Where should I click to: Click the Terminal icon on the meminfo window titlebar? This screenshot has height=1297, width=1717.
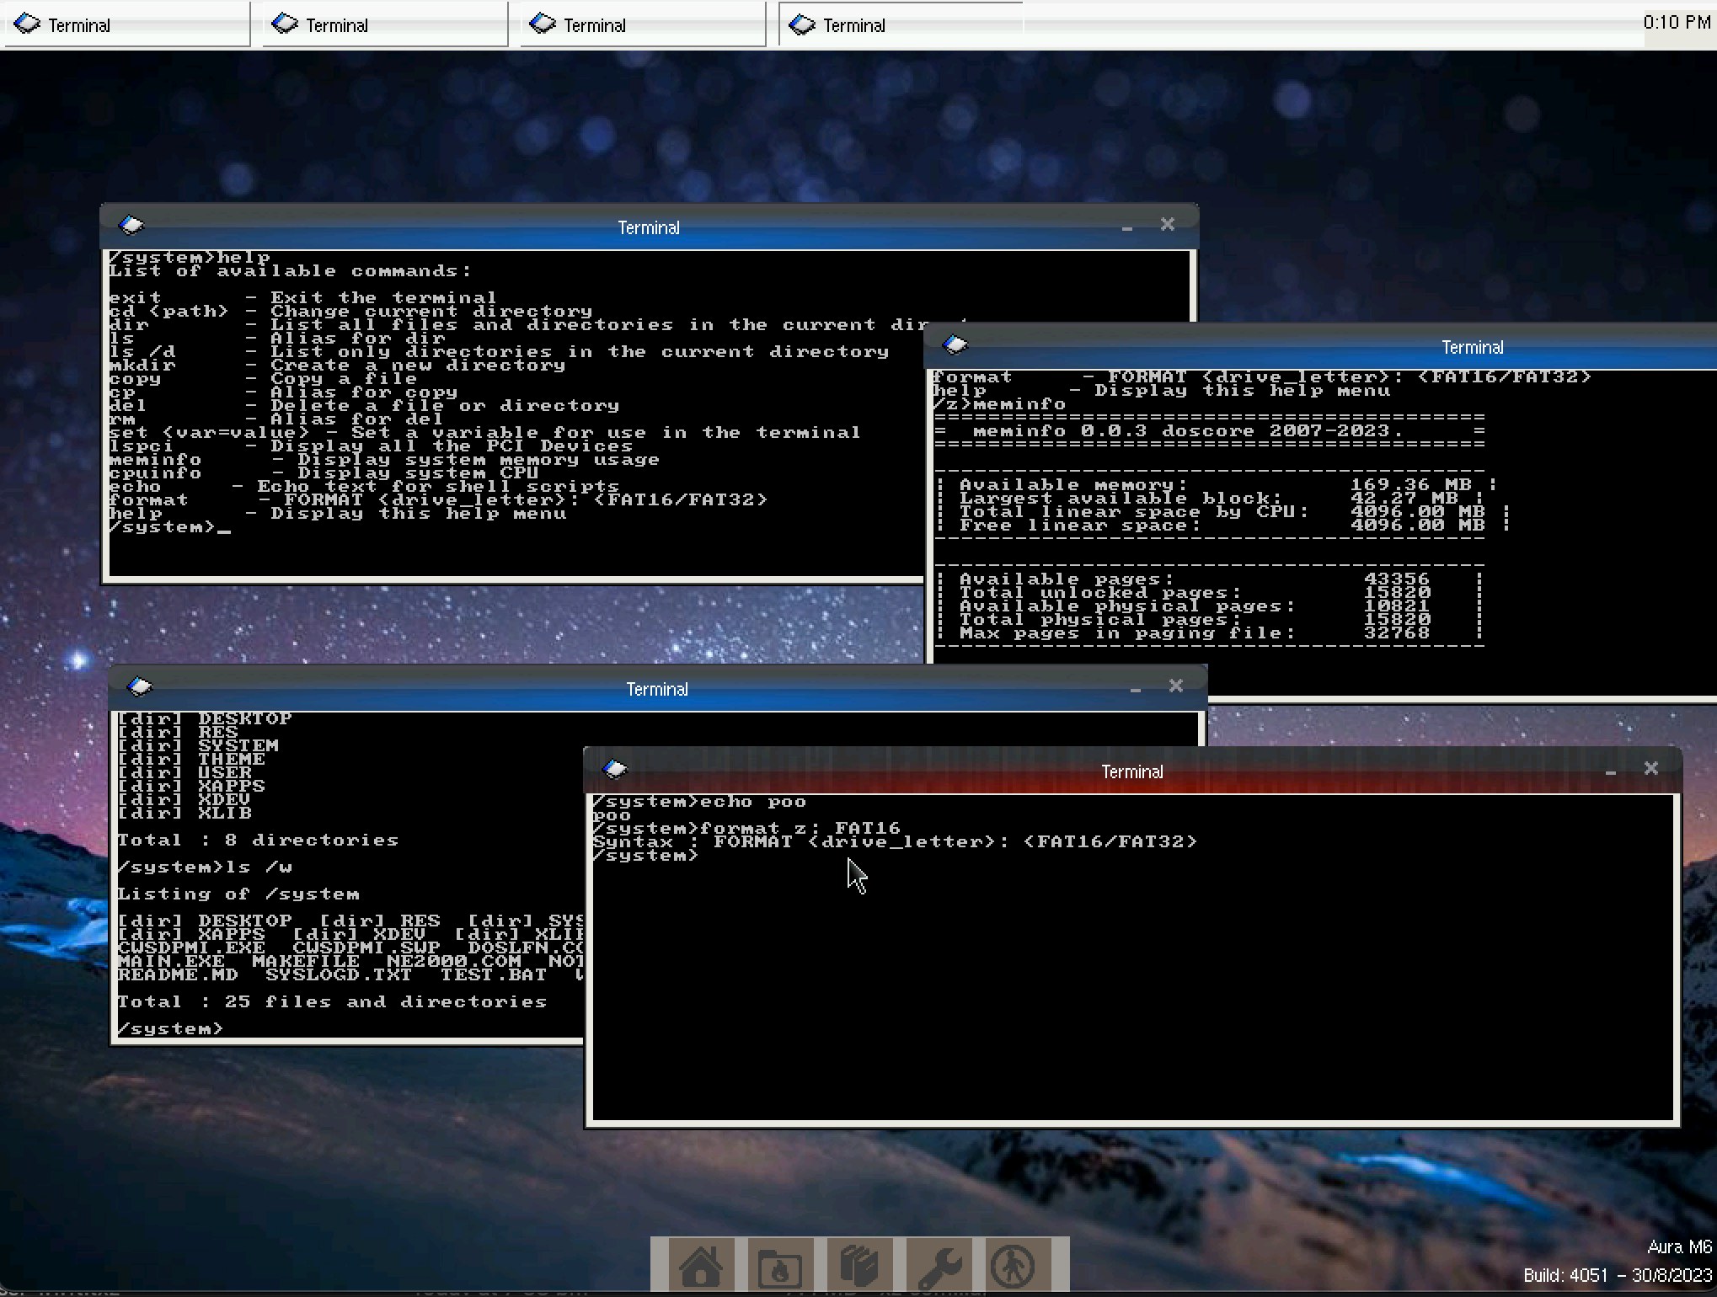955,345
